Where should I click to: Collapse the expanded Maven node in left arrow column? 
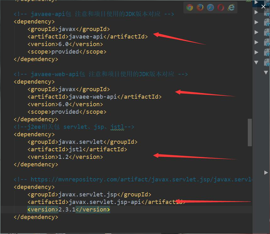(x=256, y=62)
